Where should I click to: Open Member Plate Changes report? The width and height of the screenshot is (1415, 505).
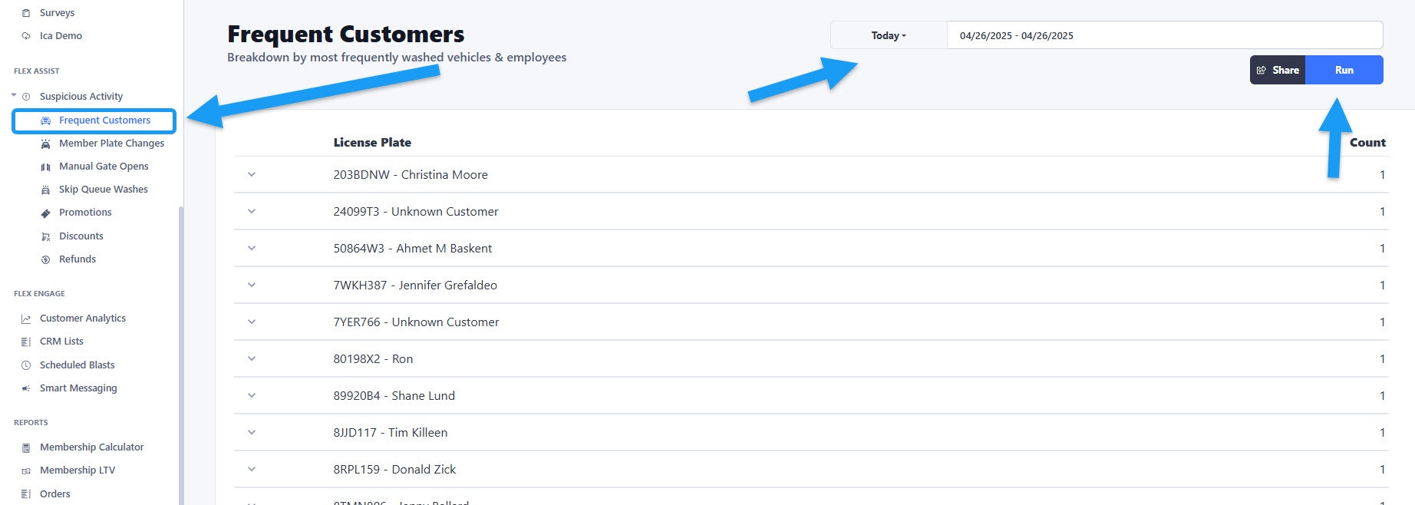pos(111,144)
